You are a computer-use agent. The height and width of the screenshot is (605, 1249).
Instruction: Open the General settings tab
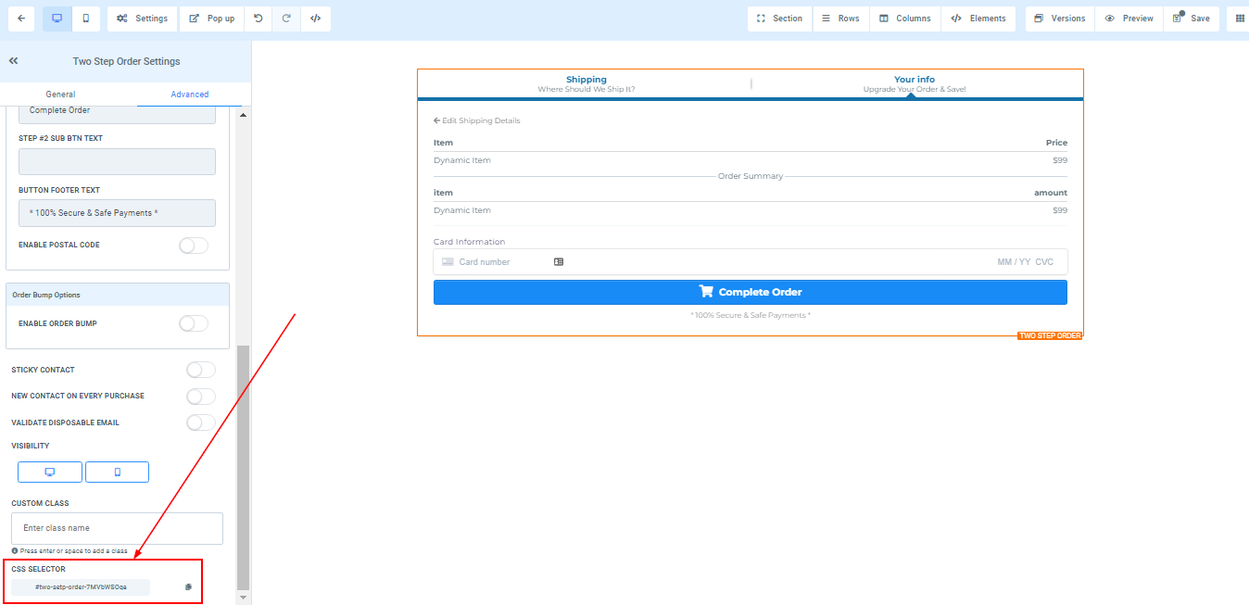[x=61, y=95]
